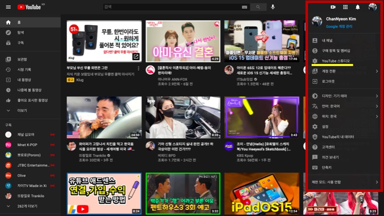Open 뽀로로(Pororo) subscription

(30, 155)
